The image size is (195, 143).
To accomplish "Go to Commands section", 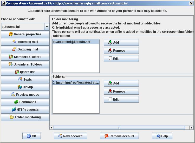I will point(25,102).
